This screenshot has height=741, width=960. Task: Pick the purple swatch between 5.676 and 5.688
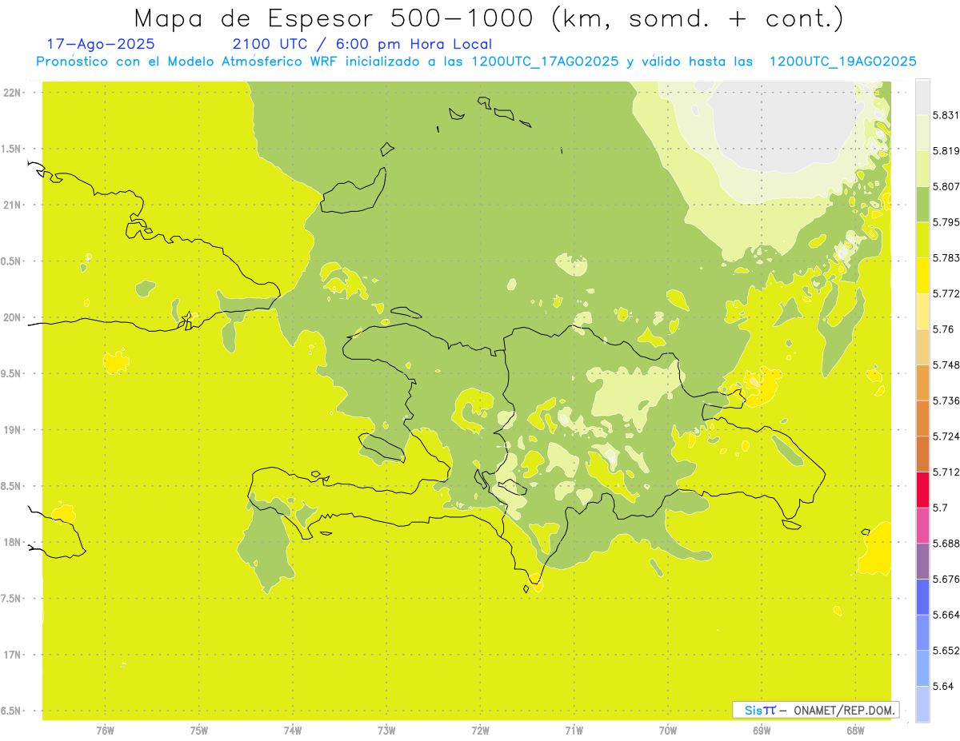922,561
